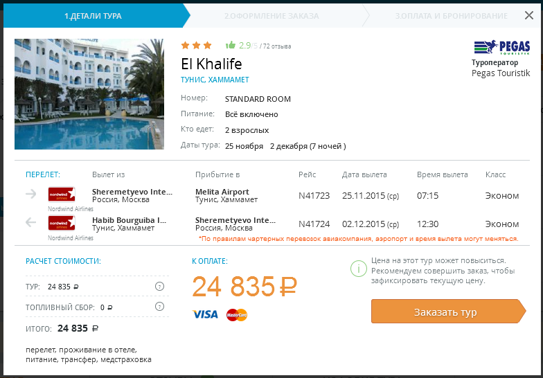Screen dimensions: 543x378
Task: Open the 1. ДЕТАЛИ ТУРА step tab
Action: pyautogui.click(x=93, y=15)
